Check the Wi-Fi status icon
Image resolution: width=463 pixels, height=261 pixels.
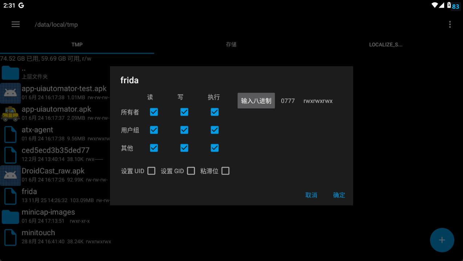pos(435,5)
